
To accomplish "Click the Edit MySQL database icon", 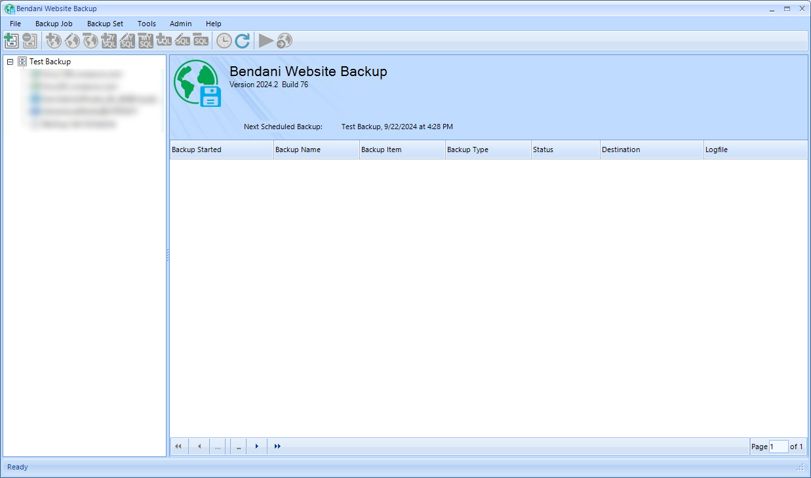I will (127, 41).
